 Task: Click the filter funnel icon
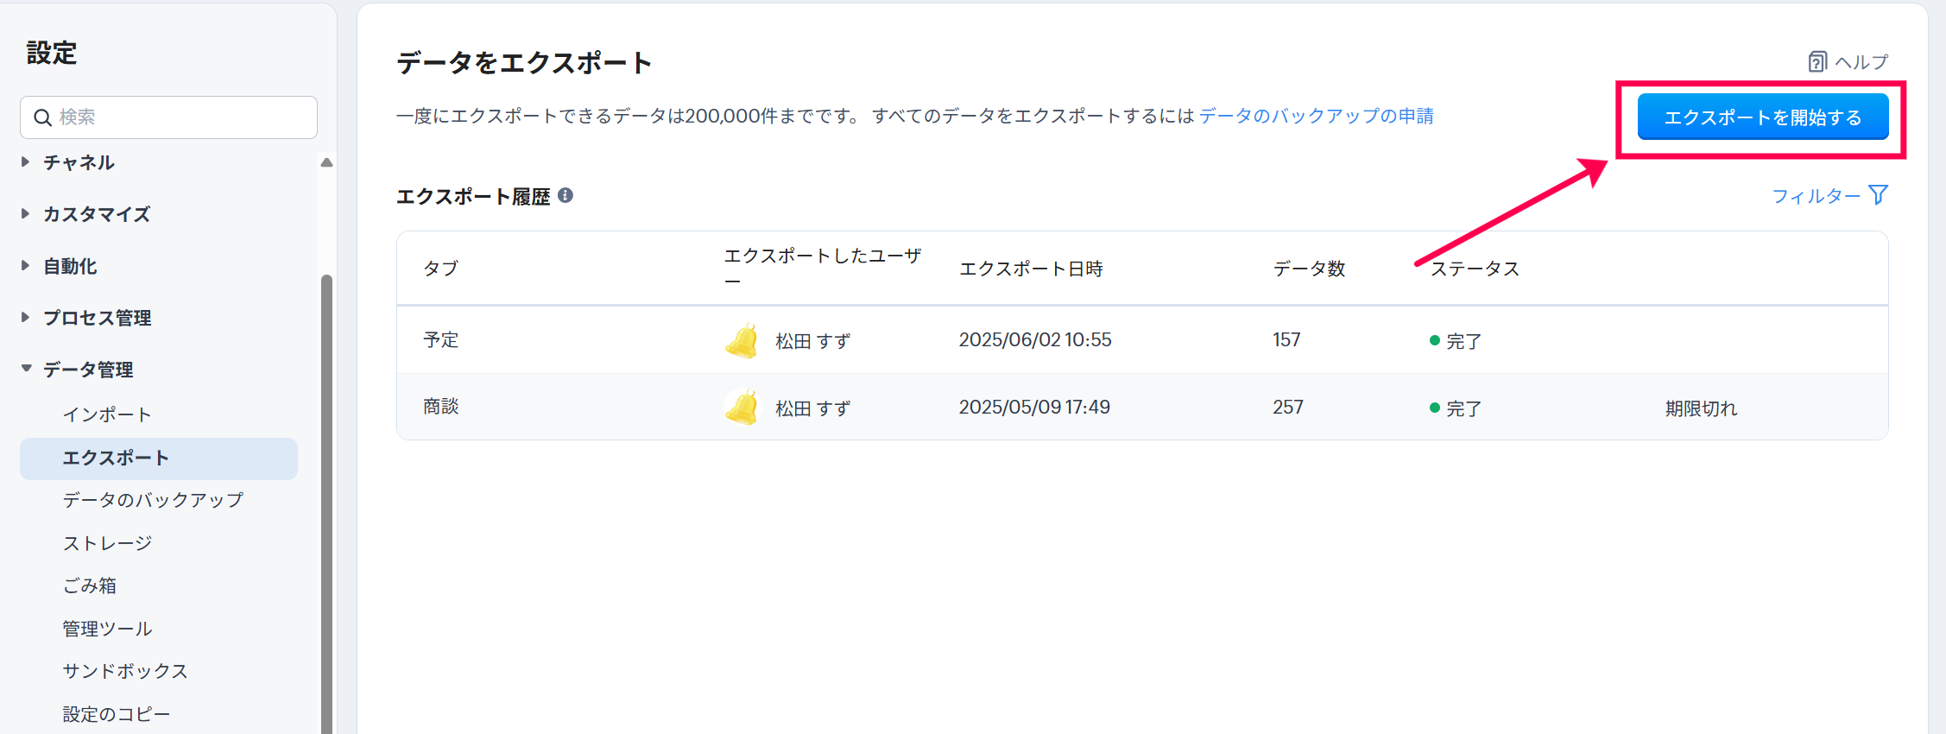[x=1878, y=195]
